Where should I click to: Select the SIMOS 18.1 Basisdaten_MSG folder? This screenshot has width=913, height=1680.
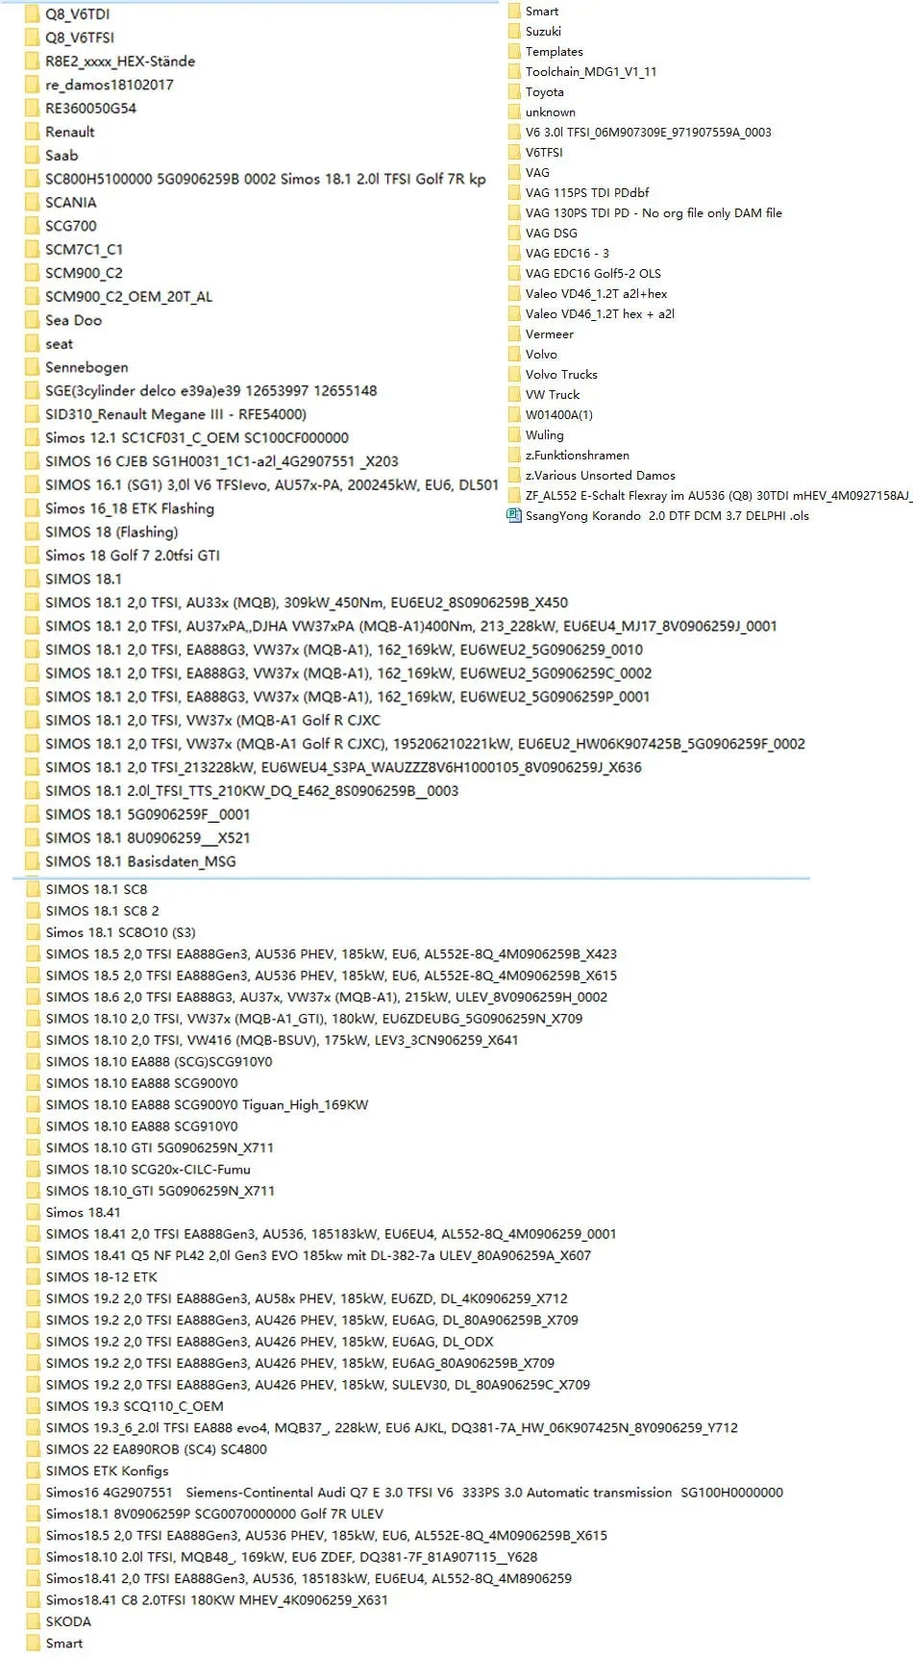click(139, 862)
